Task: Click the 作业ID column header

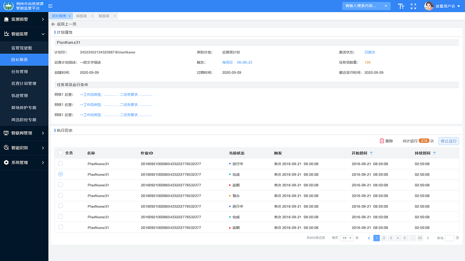Action: point(147,153)
